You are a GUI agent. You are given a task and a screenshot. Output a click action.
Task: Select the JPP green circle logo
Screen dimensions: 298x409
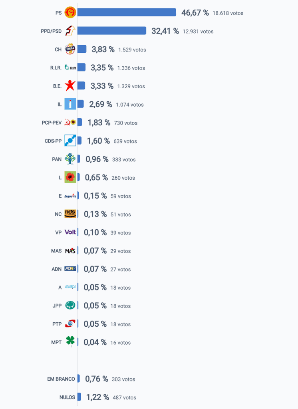click(70, 305)
